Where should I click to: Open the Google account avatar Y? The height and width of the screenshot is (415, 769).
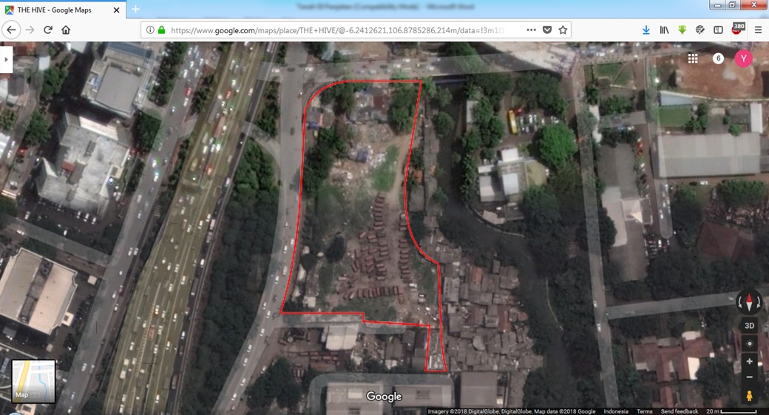click(744, 58)
